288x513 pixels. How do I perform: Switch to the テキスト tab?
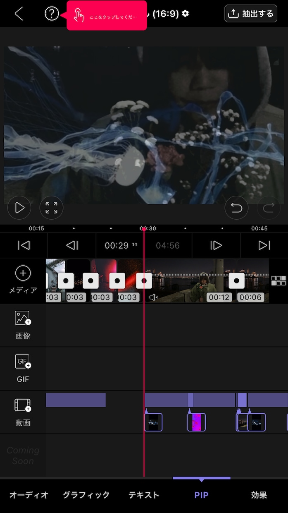(x=144, y=495)
